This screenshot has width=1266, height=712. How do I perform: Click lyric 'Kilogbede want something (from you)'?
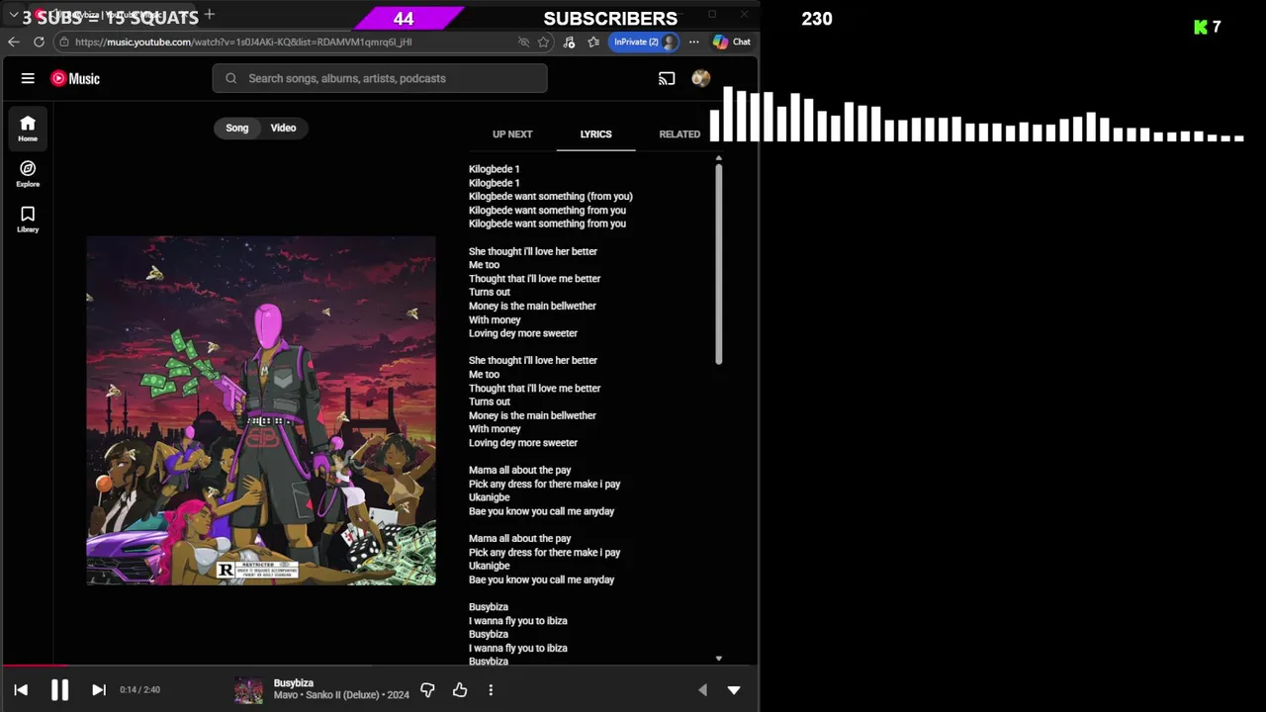(x=551, y=196)
